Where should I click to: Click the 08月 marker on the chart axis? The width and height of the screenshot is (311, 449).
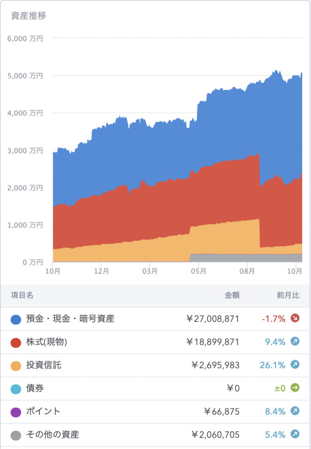247,271
